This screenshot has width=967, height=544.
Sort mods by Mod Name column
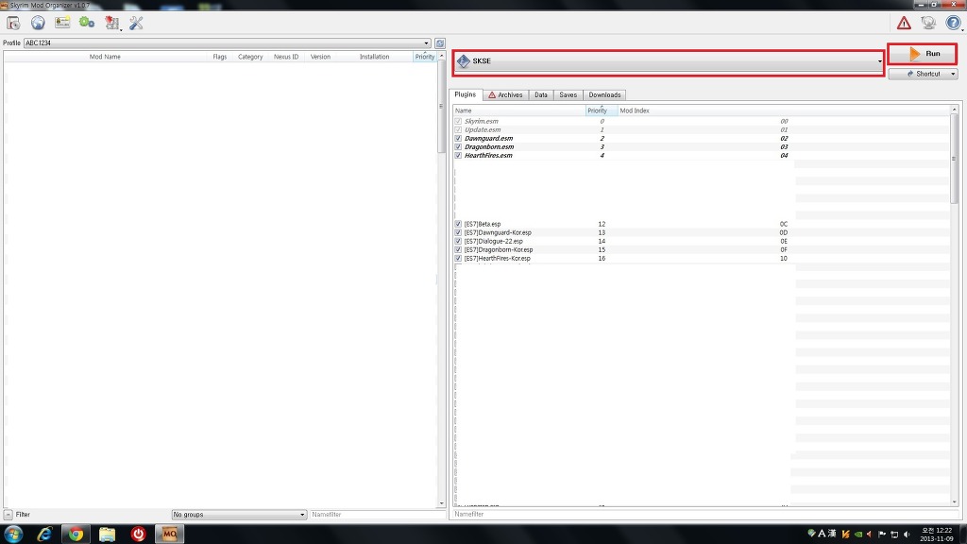point(105,57)
